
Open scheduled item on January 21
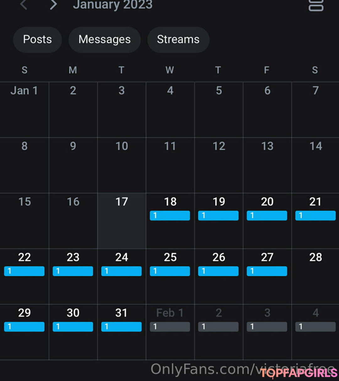[x=315, y=216]
